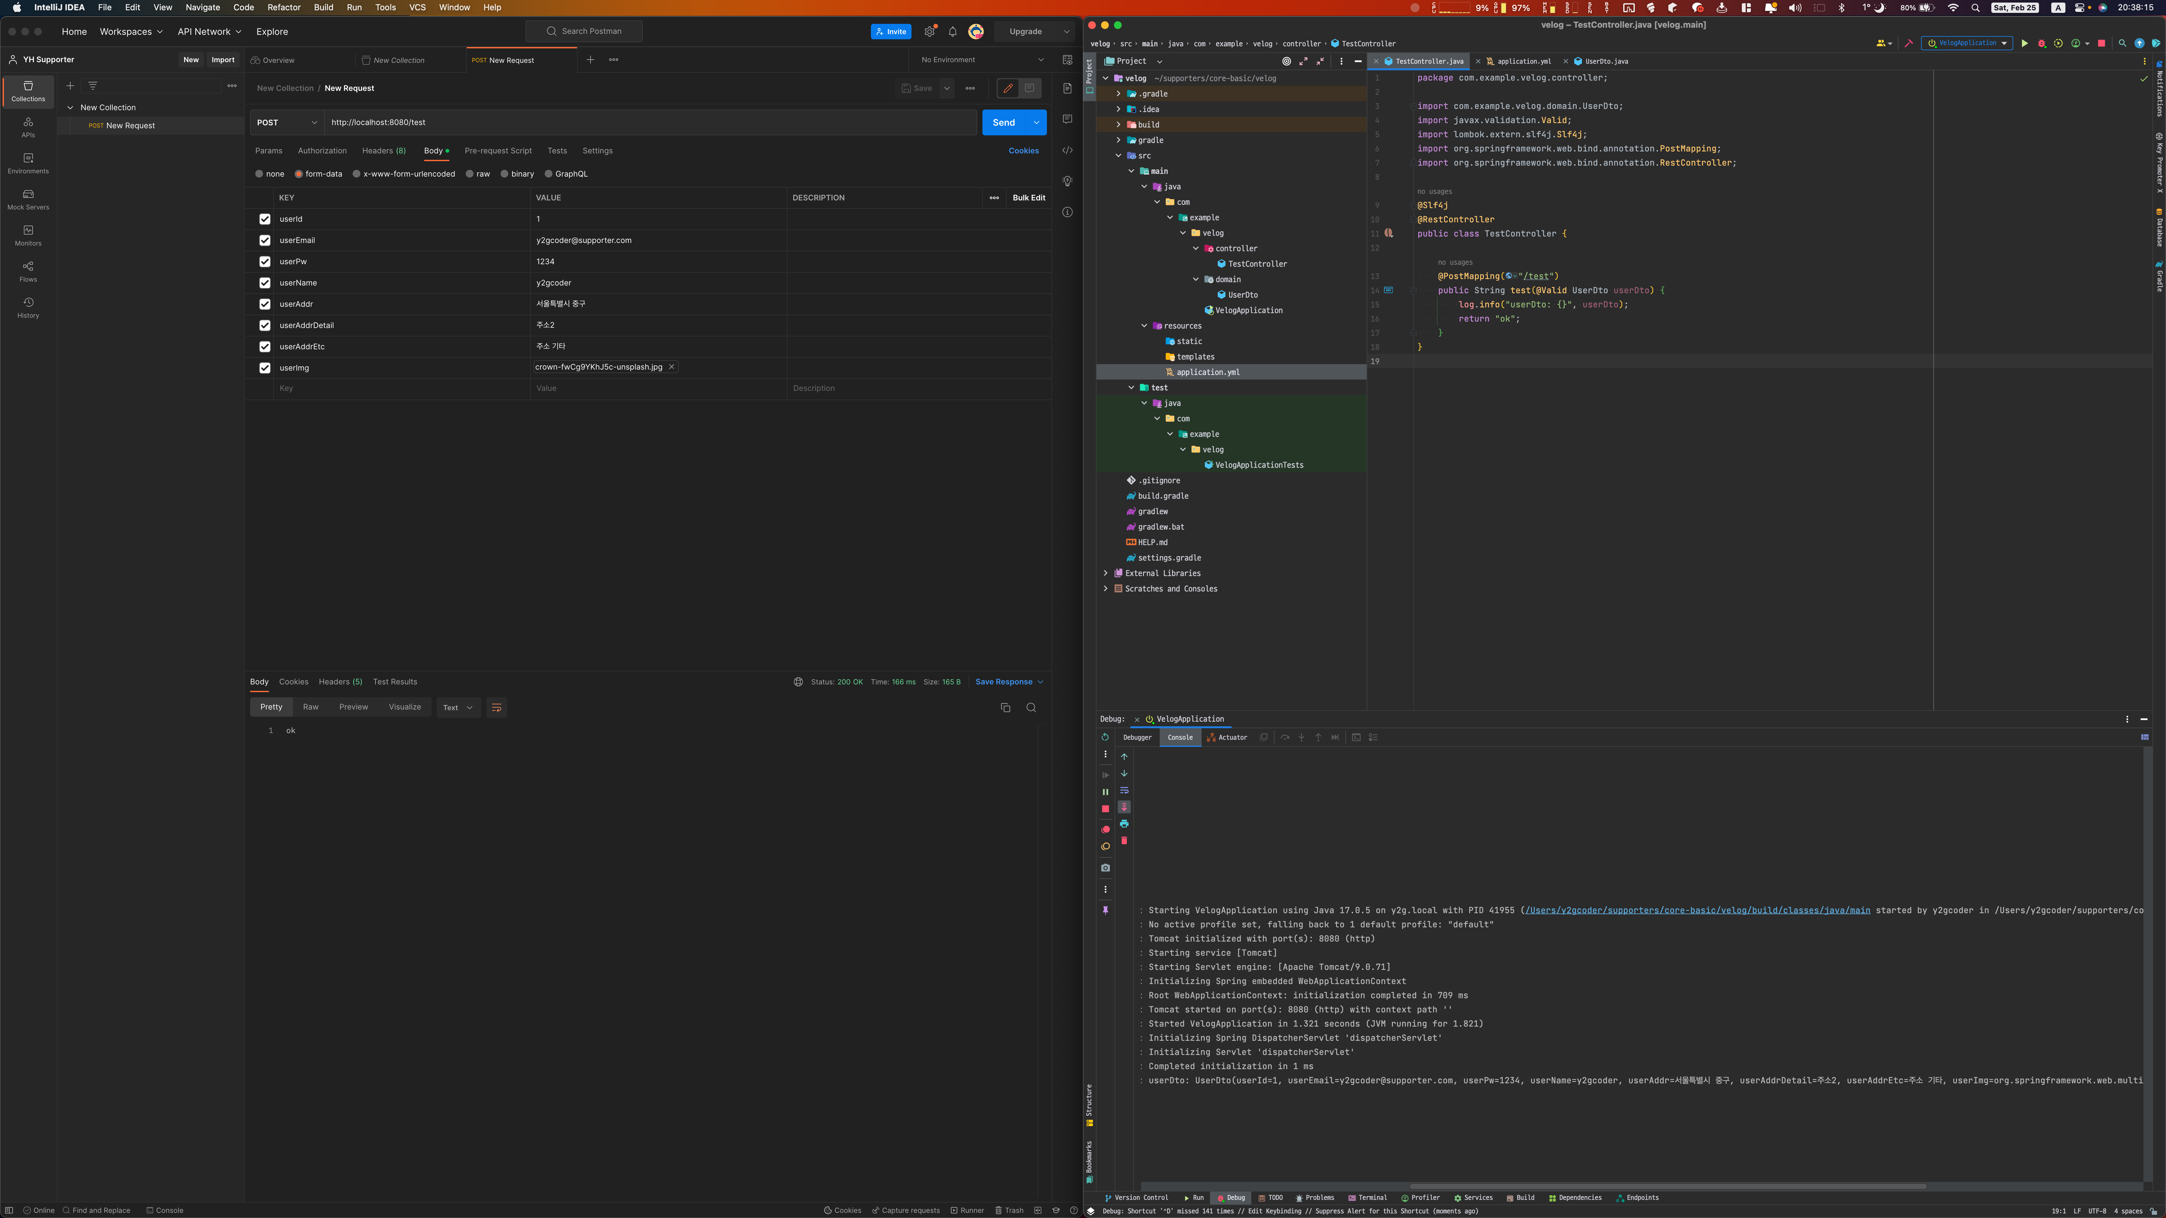Click Search Postman field
Screen dimensions: 2166x1218
tap(583, 31)
